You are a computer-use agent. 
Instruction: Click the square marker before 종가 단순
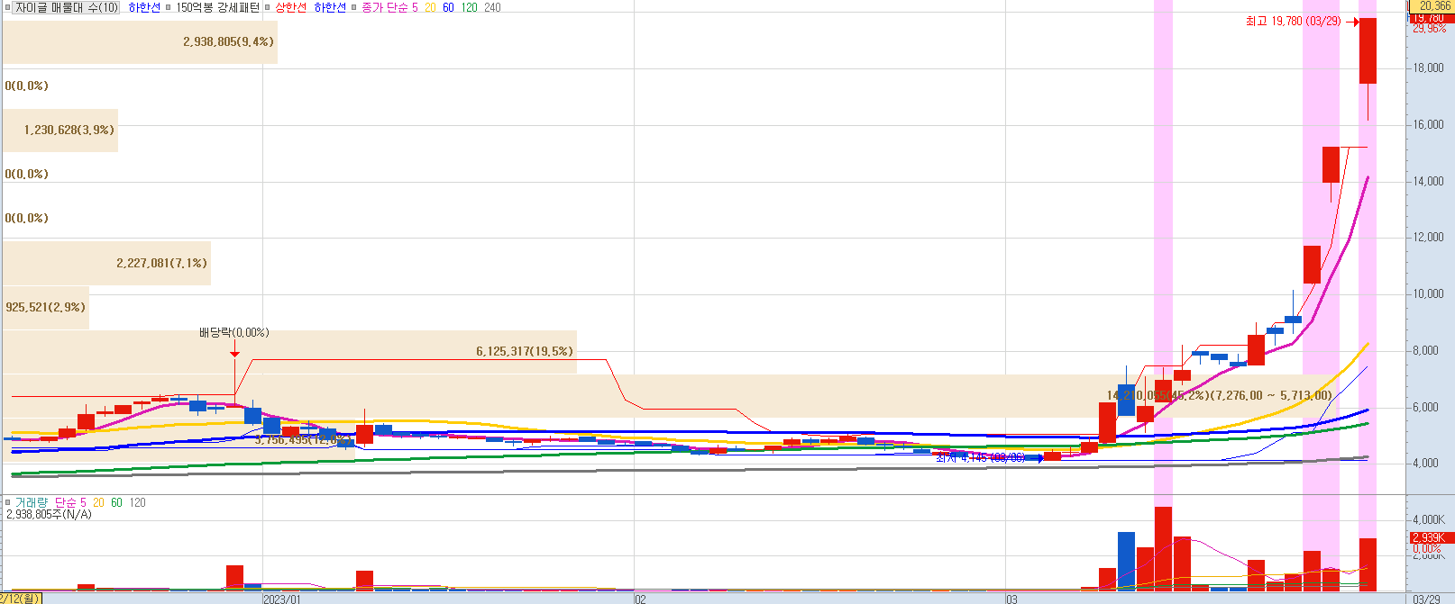354,7
